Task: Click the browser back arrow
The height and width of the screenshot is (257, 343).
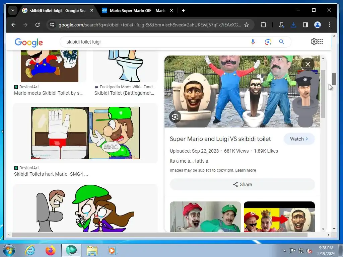Action: (13, 25)
